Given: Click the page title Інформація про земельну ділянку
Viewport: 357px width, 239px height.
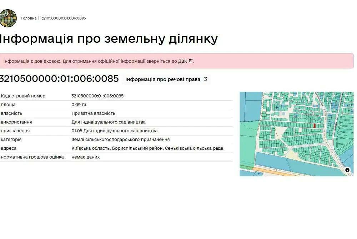Looking at the screenshot, I should click(109, 38).
